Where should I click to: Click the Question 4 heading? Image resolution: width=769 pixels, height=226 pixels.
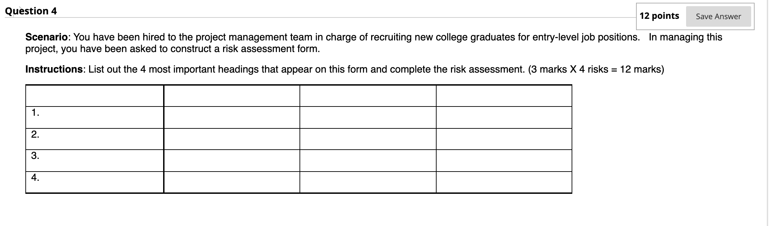tap(31, 11)
